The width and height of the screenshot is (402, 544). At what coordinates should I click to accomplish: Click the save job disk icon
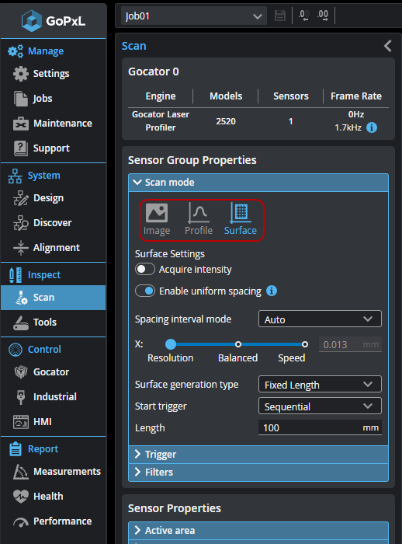click(x=279, y=16)
